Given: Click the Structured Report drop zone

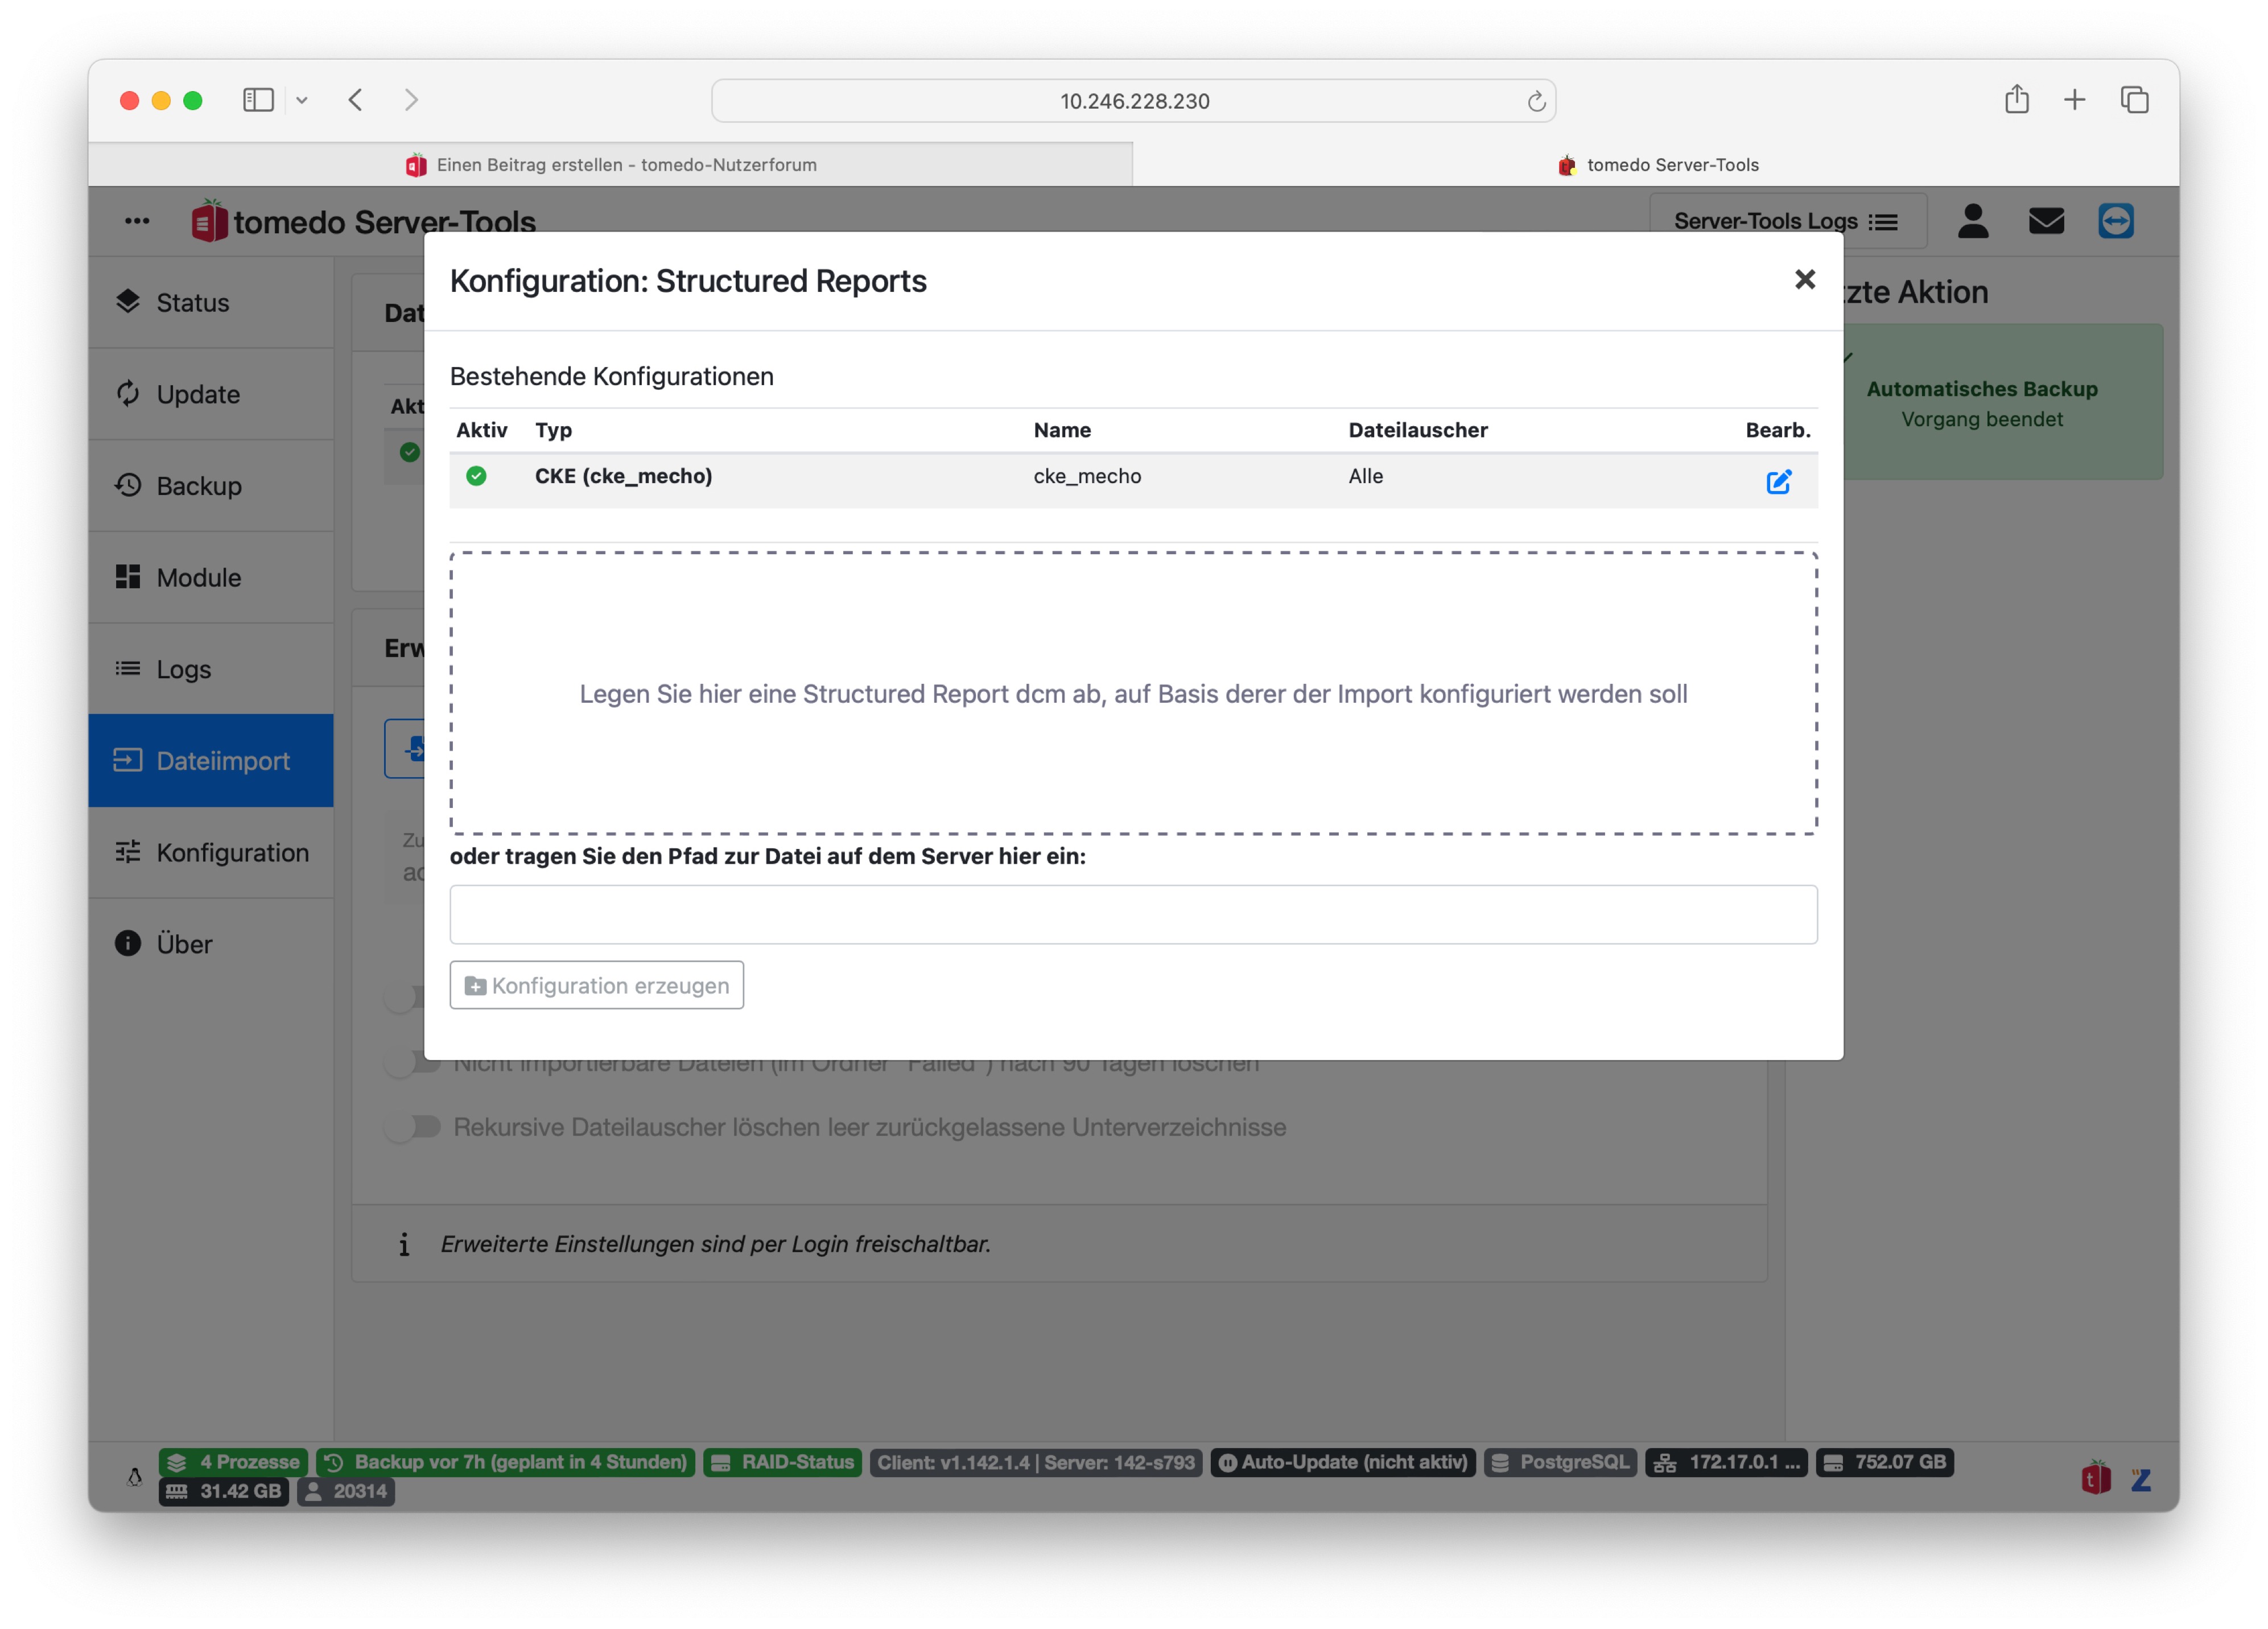Looking at the screenshot, I should click(1133, 693).
